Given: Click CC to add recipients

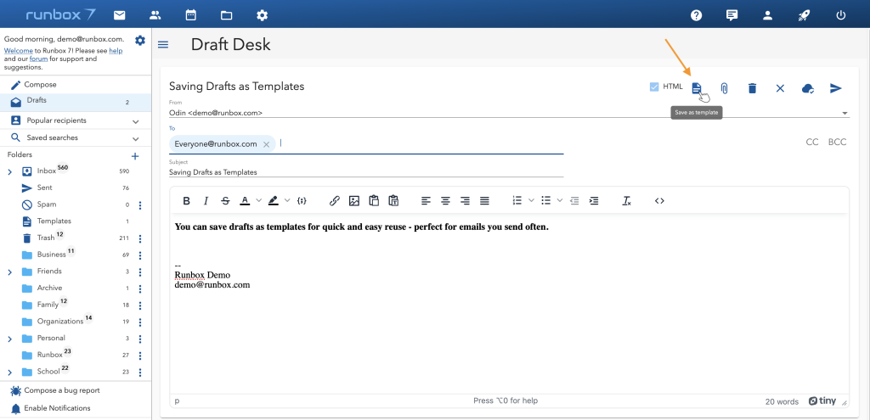Looking at the screenshot, I should 811,143.
